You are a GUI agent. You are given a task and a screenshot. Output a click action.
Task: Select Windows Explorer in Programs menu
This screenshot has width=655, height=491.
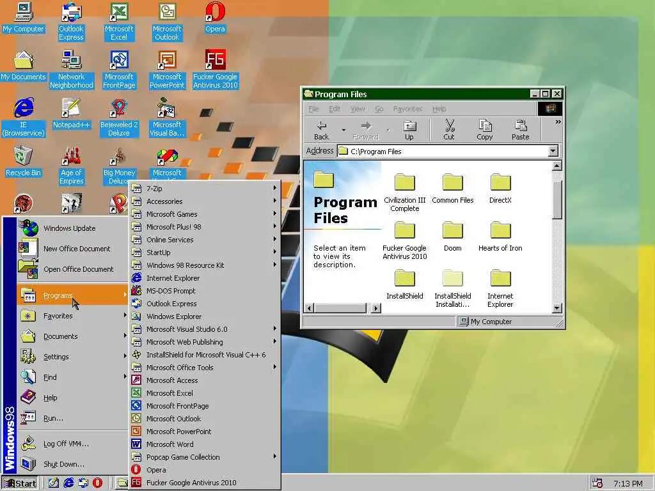[x=205, y=316]
